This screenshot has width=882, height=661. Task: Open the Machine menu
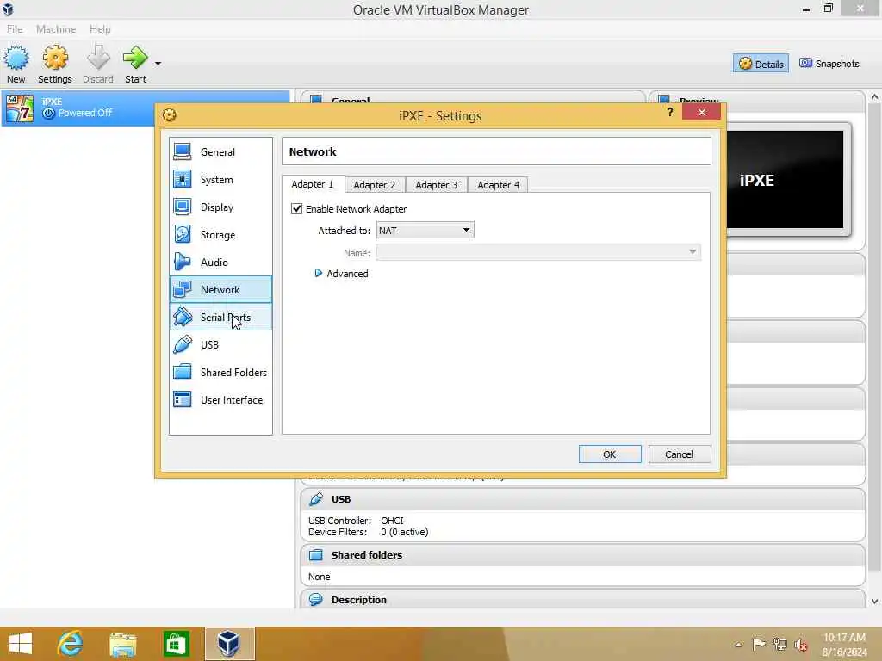pos(56,28)
